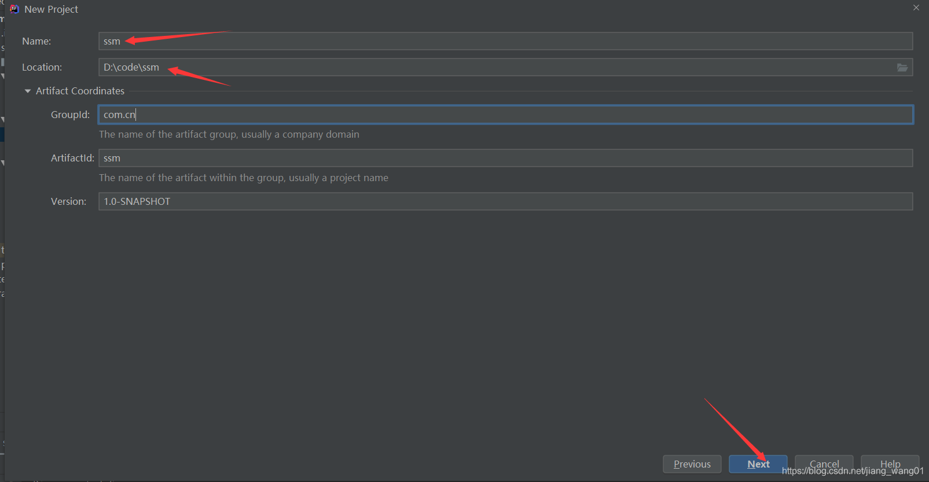
Task: Click the IntelliJ logo in the title bar
Action: (x=14, y=9)
